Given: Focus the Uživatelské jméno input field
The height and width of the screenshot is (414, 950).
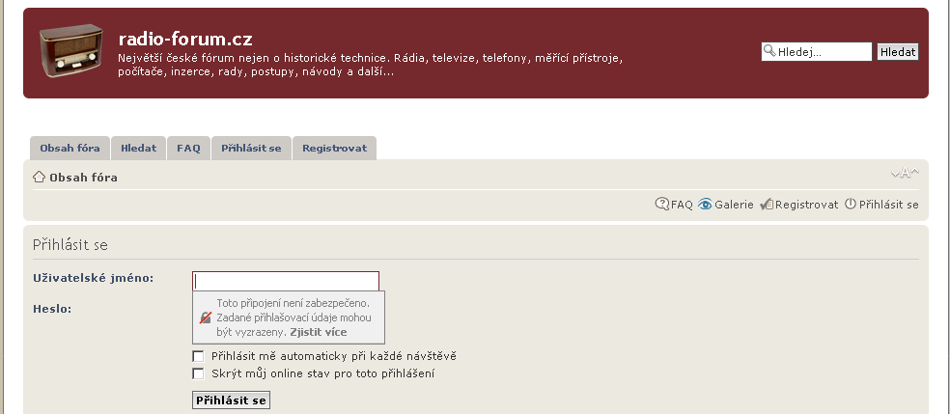Looking at the screenshot, I should (286, 281).
